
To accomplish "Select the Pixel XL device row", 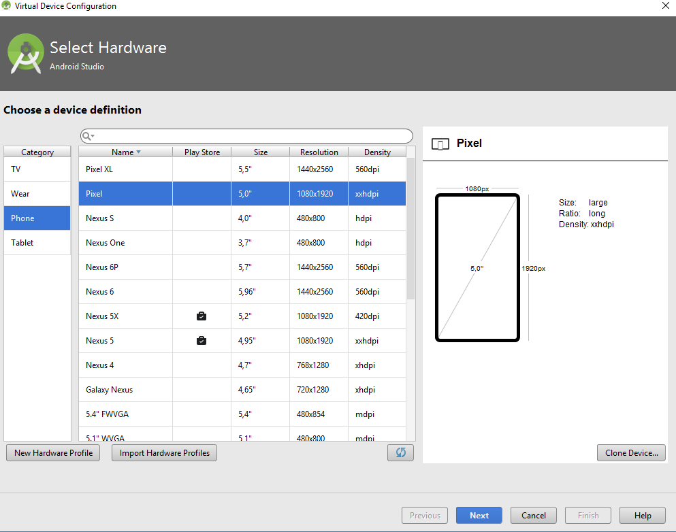I will point(242,169).
